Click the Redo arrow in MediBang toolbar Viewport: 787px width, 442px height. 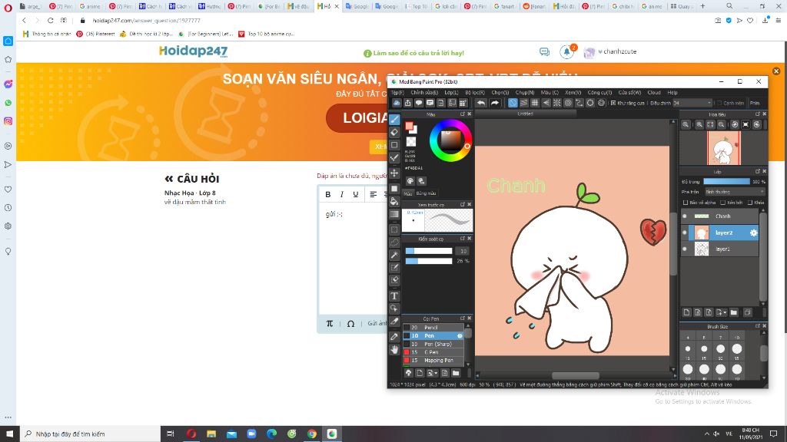pyautogui.click(x=495, y=103)
